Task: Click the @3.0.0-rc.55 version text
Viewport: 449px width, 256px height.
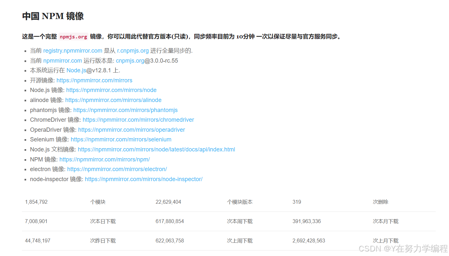Action: (161, 61)
